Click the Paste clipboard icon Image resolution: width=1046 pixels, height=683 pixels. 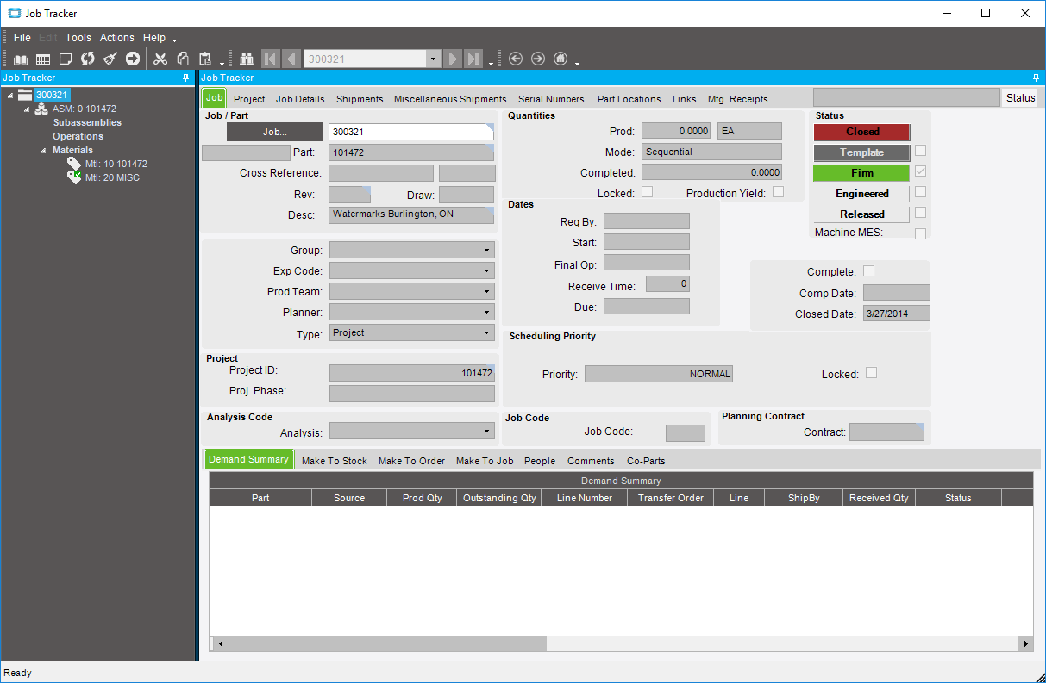pos(205,59)
